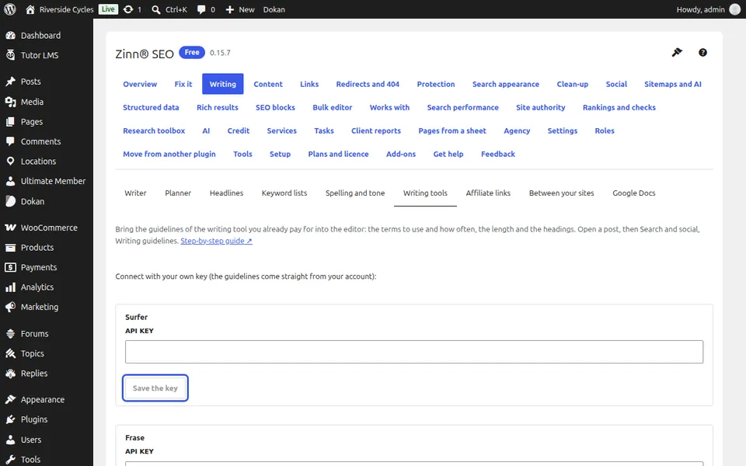Click the Save the key button
The height and width of the screenshot is (466, 746).
(x=155, y=388)
